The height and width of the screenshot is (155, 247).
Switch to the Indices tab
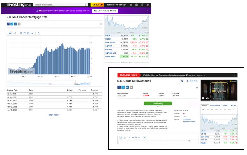tap(205, 105)
